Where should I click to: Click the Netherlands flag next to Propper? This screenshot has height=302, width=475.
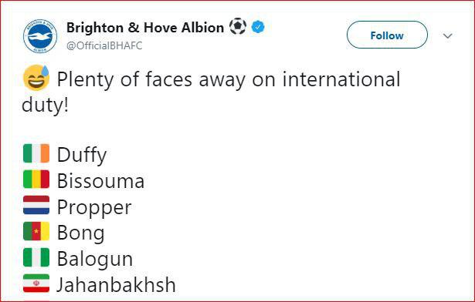36,205
